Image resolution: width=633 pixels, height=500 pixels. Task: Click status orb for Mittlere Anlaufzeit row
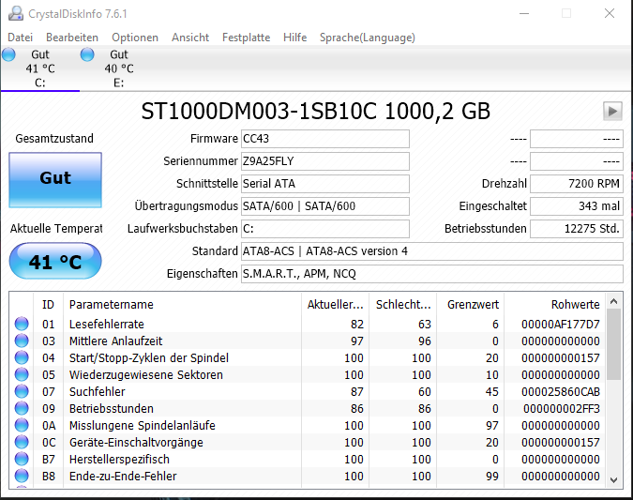(22, 341)
